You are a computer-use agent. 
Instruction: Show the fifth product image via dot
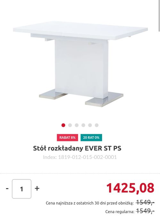[90, 125]
